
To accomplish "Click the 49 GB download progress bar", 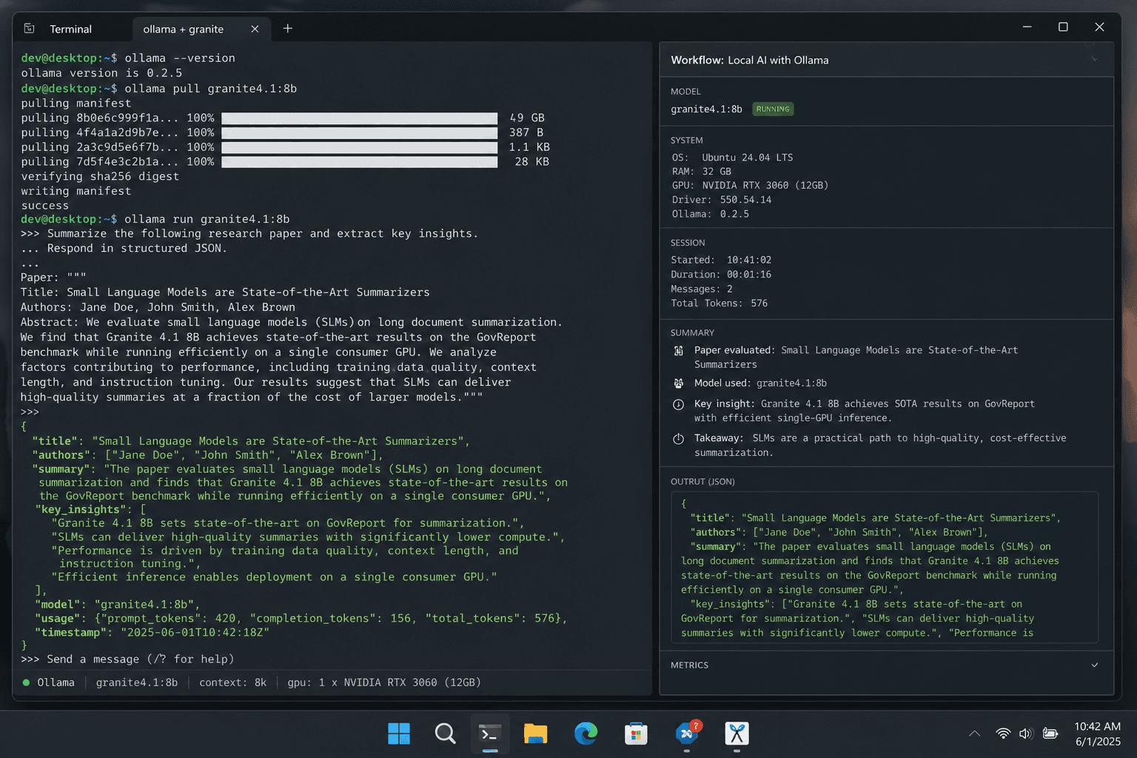I will 359,118.
